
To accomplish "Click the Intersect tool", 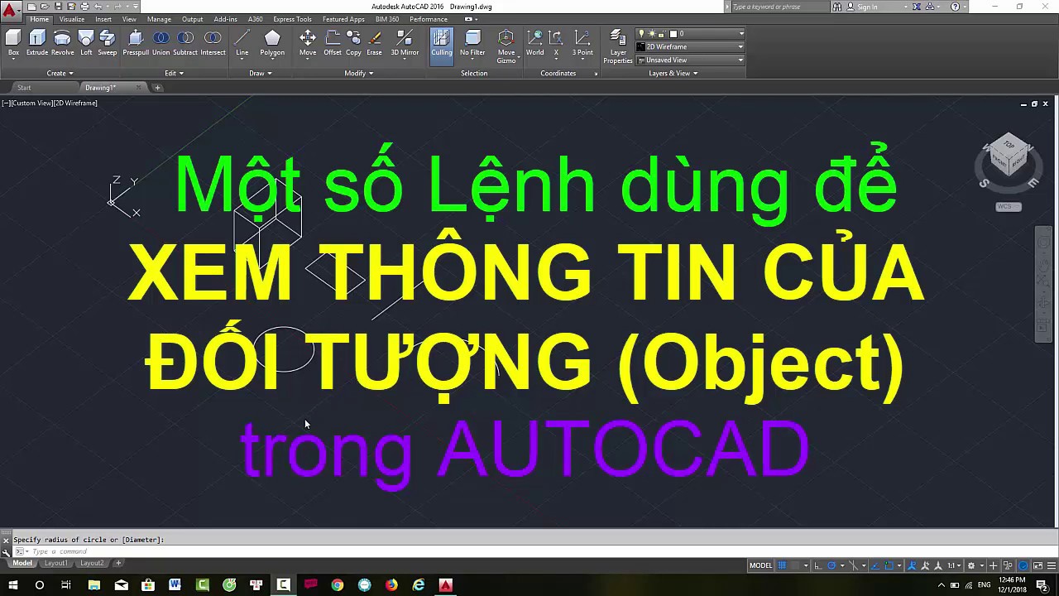I will [213, 43].
